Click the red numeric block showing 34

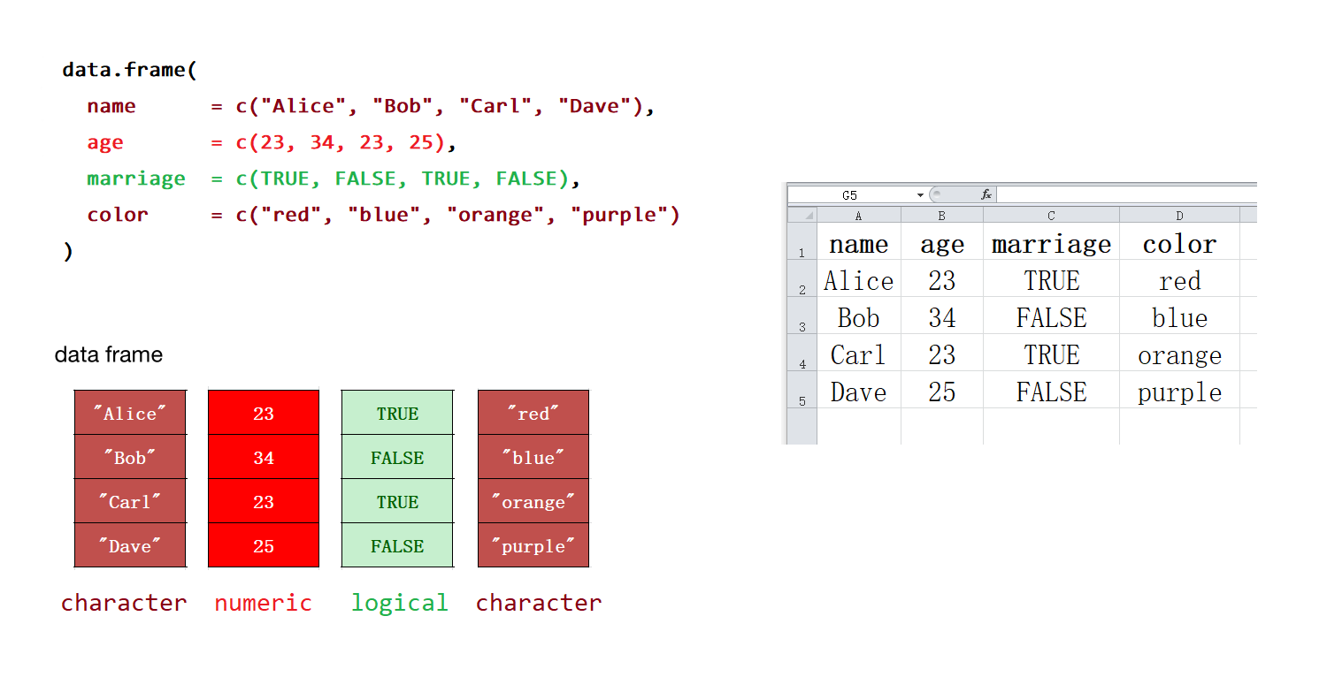264,458
